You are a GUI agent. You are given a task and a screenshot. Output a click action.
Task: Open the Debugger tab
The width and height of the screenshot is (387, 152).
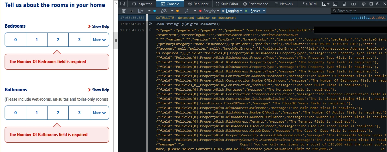pos(198,4)
